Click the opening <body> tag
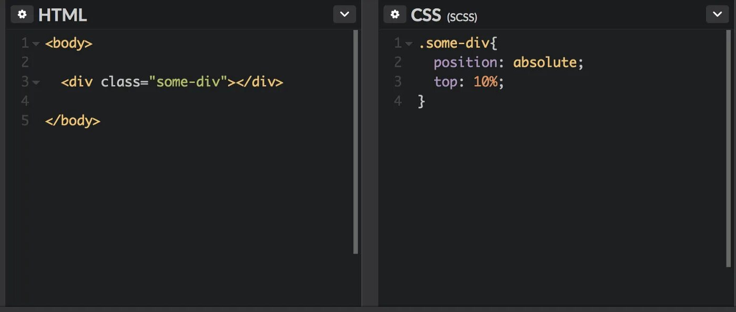Screen dimensions: 736x312 click(x=69, y=43)
